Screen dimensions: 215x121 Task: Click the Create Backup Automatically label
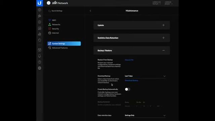(108, 89)
